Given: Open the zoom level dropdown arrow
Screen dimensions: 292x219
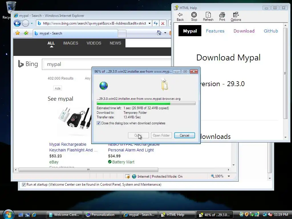Looking at the screenshot, I should [x=229, y=176].
